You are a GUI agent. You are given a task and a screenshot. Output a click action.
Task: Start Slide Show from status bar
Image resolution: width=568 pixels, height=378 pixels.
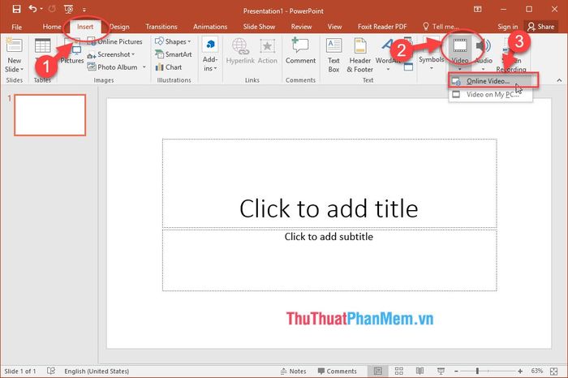441,372
